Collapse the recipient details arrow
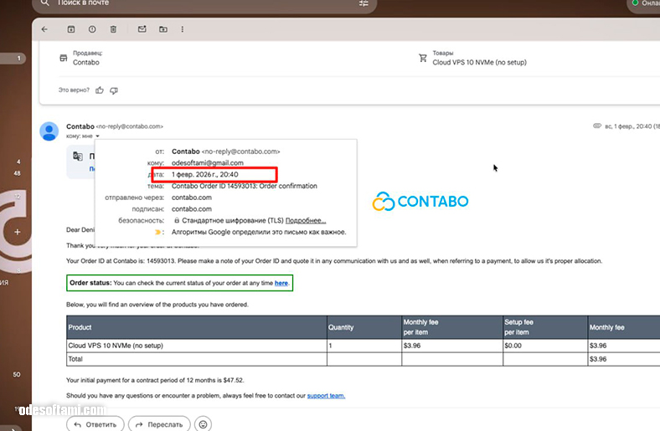 [x=97, y=136]
